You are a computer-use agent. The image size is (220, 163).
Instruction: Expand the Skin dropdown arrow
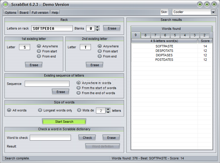click(213, 12)
